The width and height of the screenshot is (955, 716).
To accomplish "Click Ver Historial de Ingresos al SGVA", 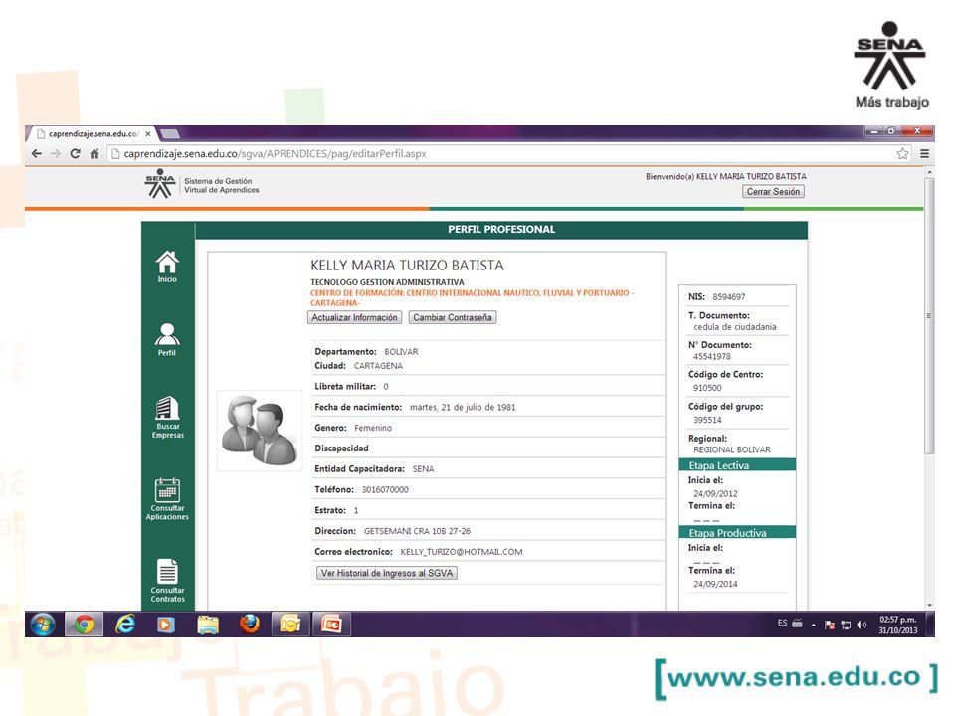I will (387, 573).
